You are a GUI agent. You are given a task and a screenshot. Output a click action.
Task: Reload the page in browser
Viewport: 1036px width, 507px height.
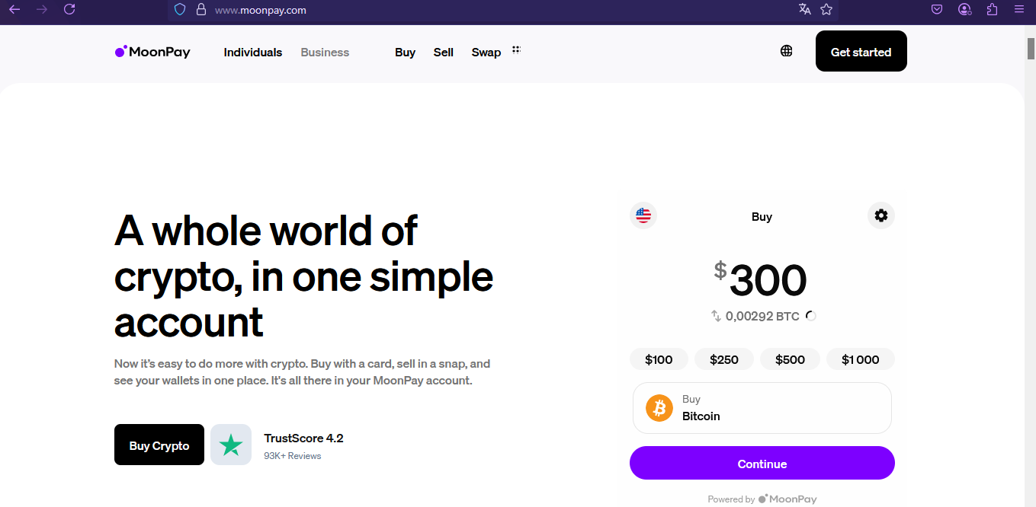tap(69, 9)
